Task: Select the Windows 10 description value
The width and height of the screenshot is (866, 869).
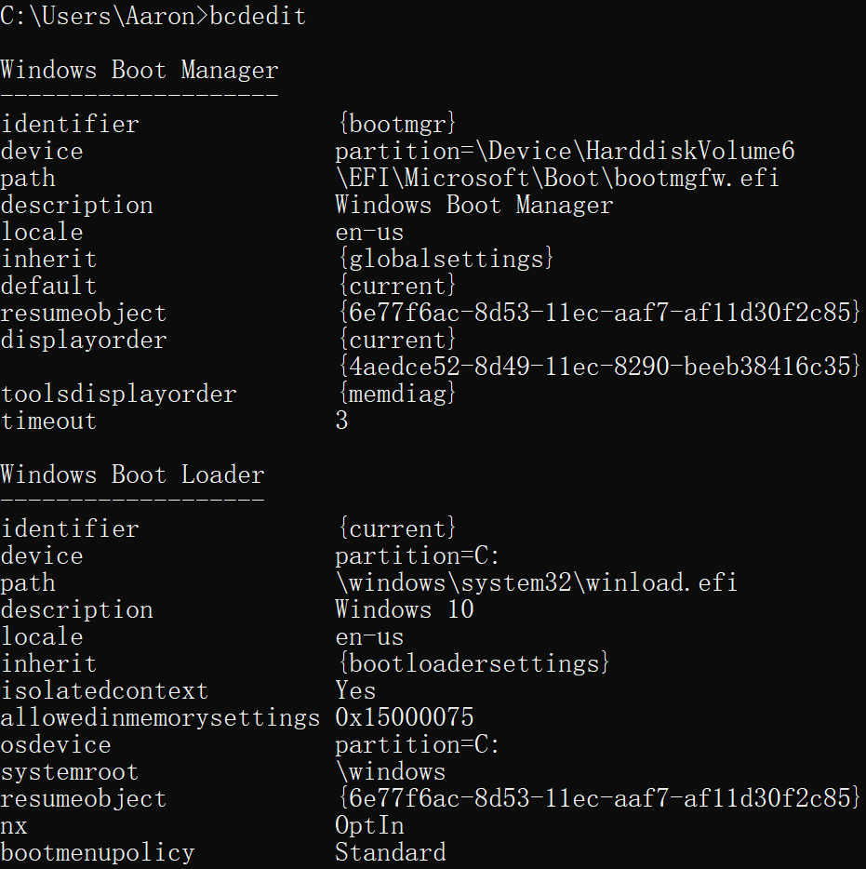Action: 405,609
